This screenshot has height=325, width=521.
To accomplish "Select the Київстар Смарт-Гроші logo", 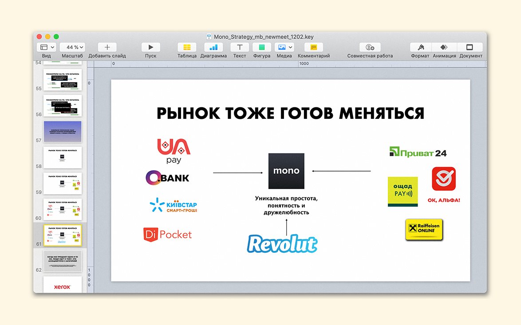I will (x=173, y=205).
